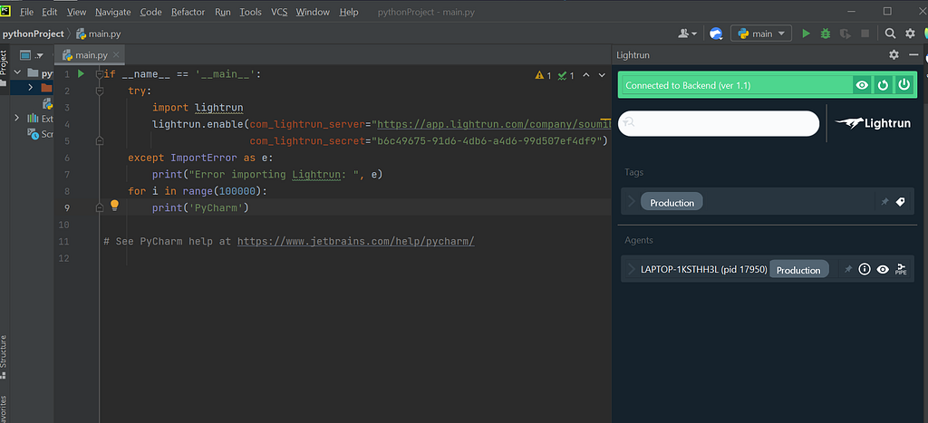Viewport: 928px width, 423px height.
Task: Click PIPE icon on LAPTOP-1KSTHH3L agent
Action: 902,269
